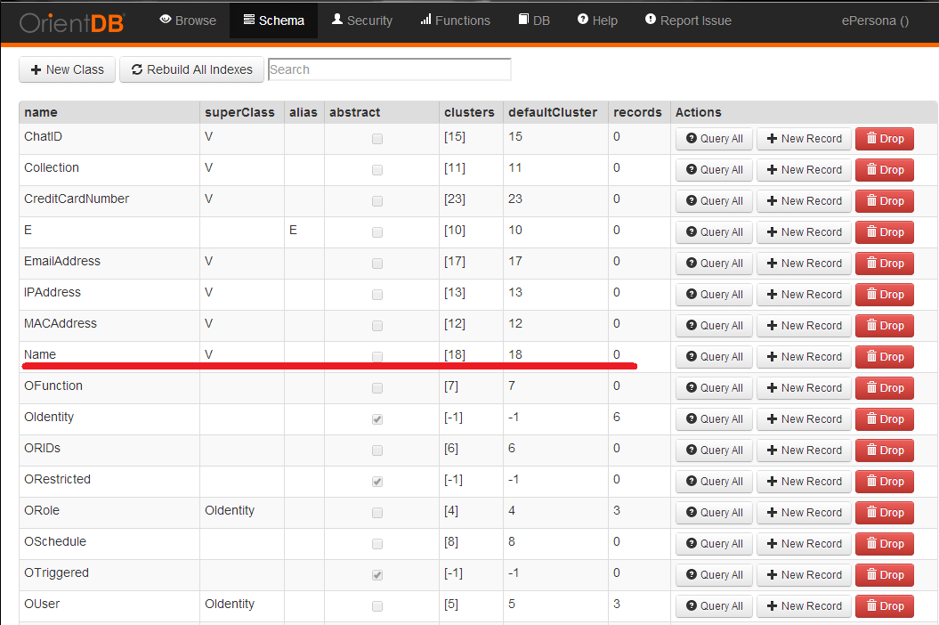Screen dimensions: 939x625
Task: Query All records of class E
Action: point(714,231)
